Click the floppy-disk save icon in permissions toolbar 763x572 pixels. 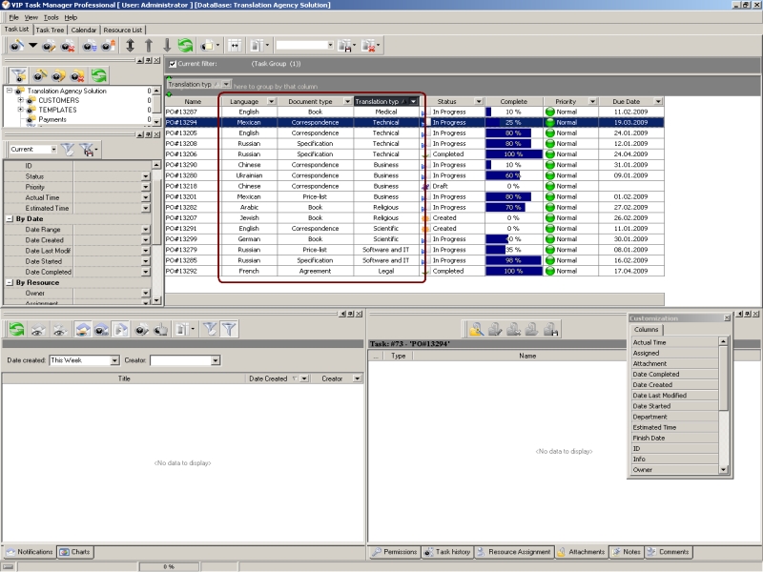click(x=551, y=329)
